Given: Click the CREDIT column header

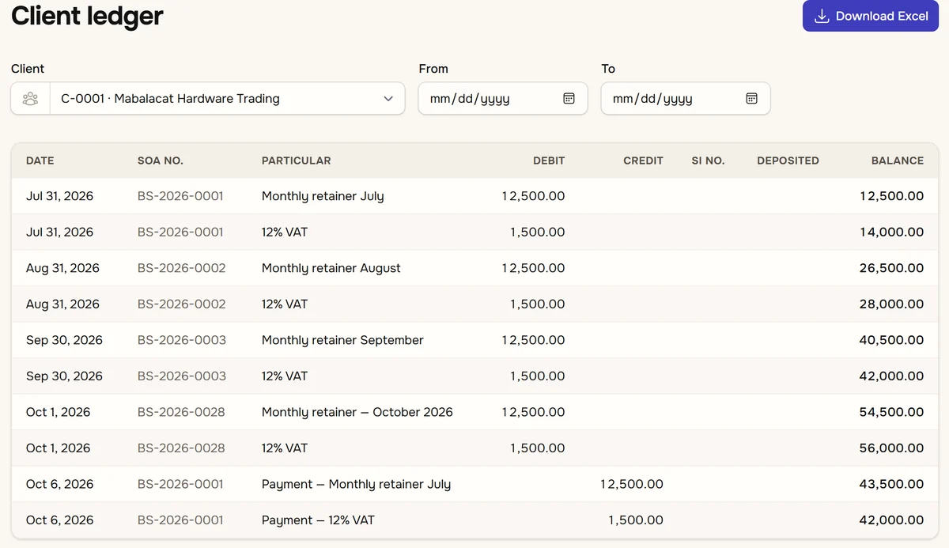Looking at the screenshot, I should (x=643, y=161).
